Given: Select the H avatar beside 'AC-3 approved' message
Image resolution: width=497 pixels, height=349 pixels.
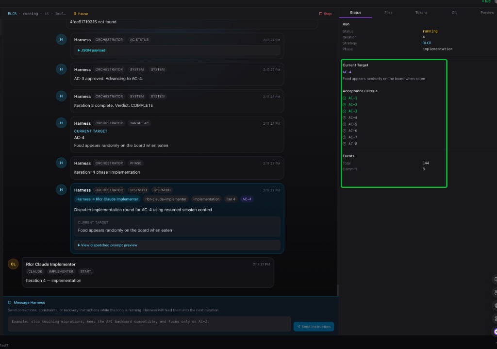Looking at the screenshot, I should tap(61, 69).
